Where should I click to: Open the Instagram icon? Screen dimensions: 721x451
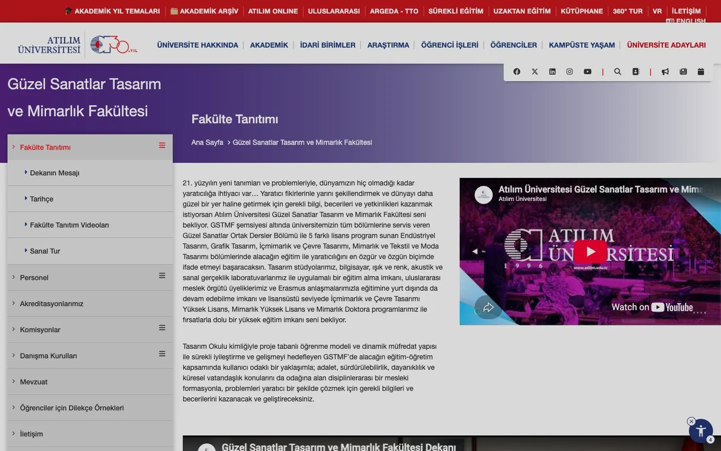click(x=569, y=72)
